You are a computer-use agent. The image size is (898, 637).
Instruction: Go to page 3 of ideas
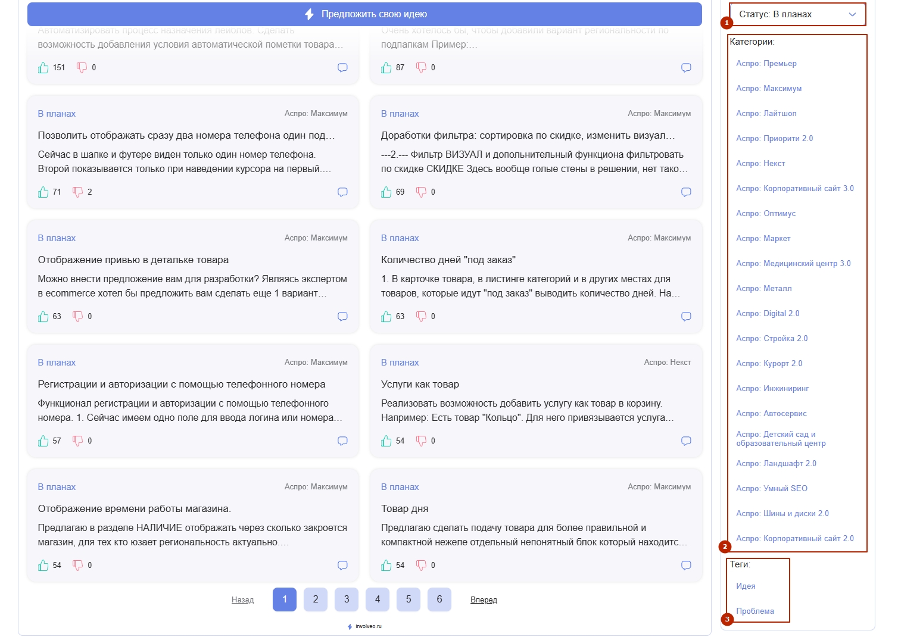click(x=347, y=599)
